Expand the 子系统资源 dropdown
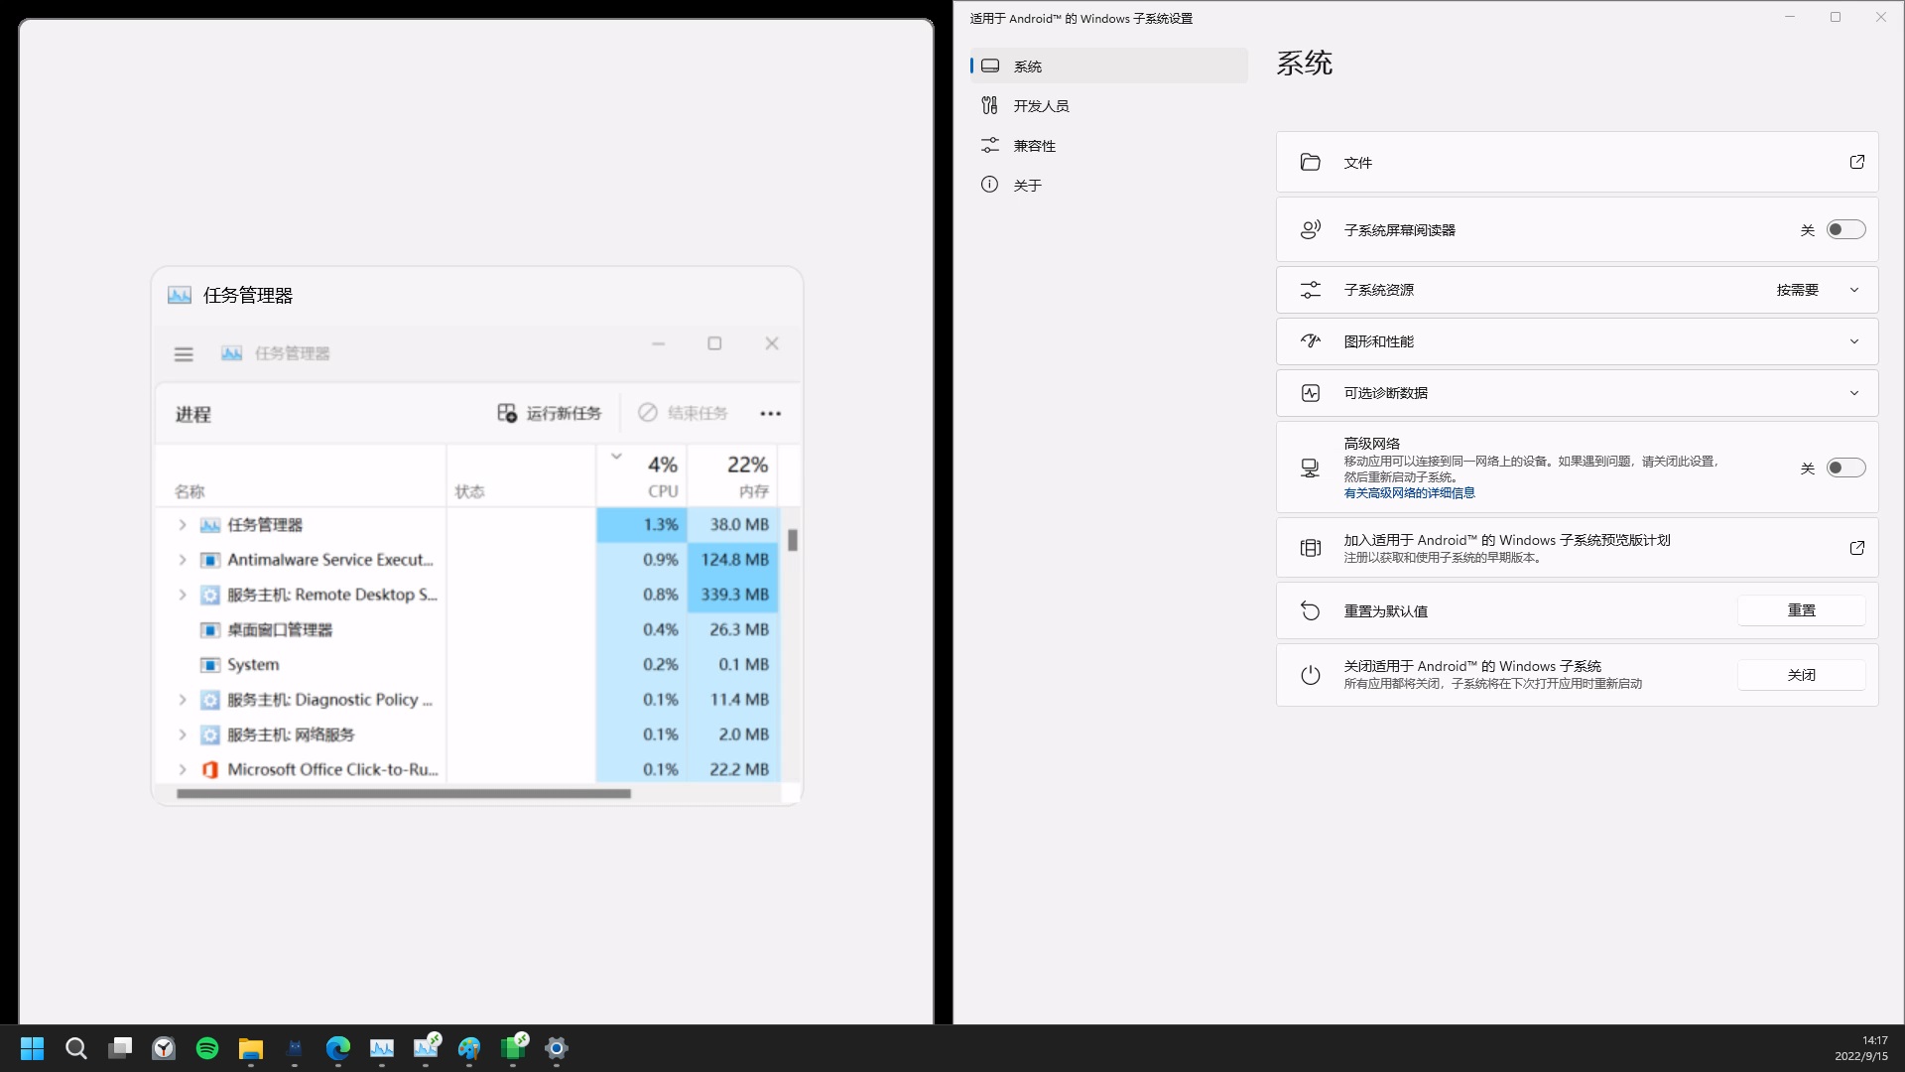 pos(1854,290)
